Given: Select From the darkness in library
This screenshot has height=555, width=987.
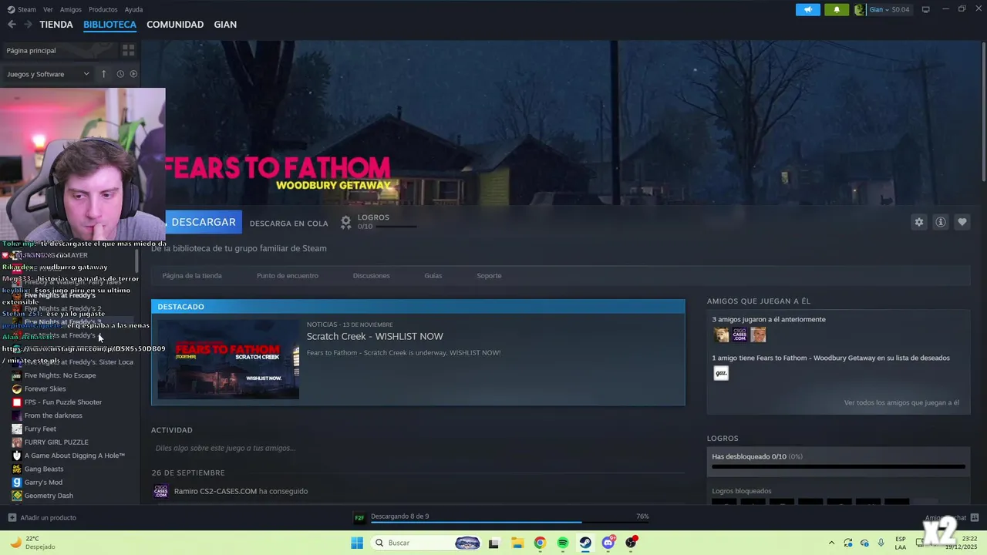Looking at the screenshot, I should 53,415.
